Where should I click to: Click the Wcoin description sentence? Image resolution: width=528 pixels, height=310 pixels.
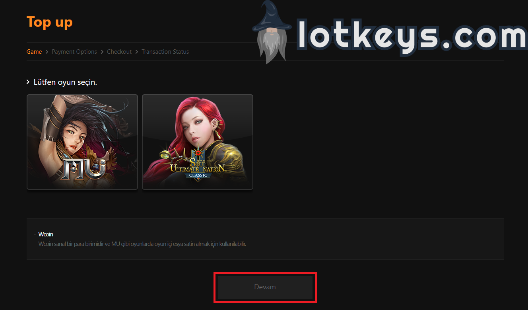142,244
